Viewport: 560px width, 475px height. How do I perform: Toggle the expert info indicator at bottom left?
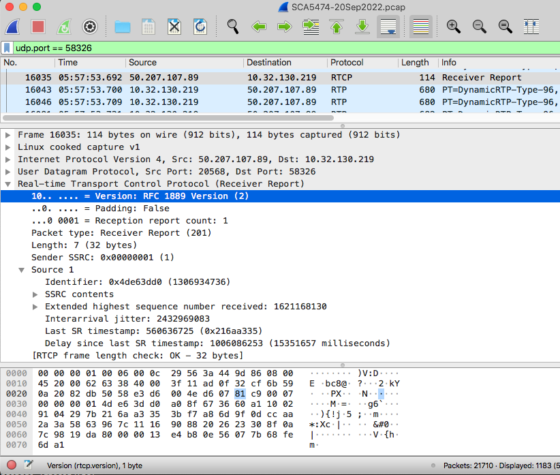tap(10, 465)
